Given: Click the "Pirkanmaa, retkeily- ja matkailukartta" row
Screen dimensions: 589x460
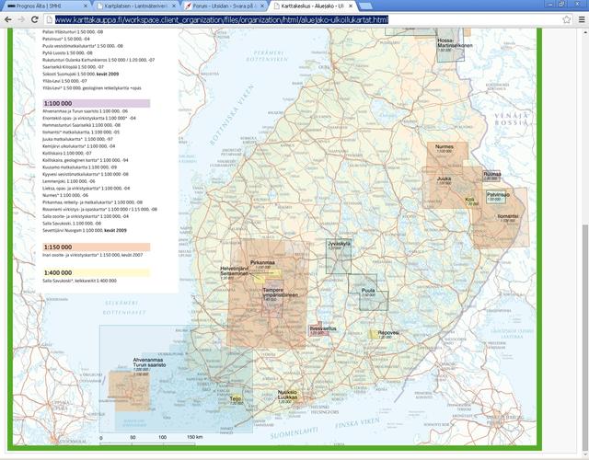Looking at the screenshot, I should pos(92,202).
